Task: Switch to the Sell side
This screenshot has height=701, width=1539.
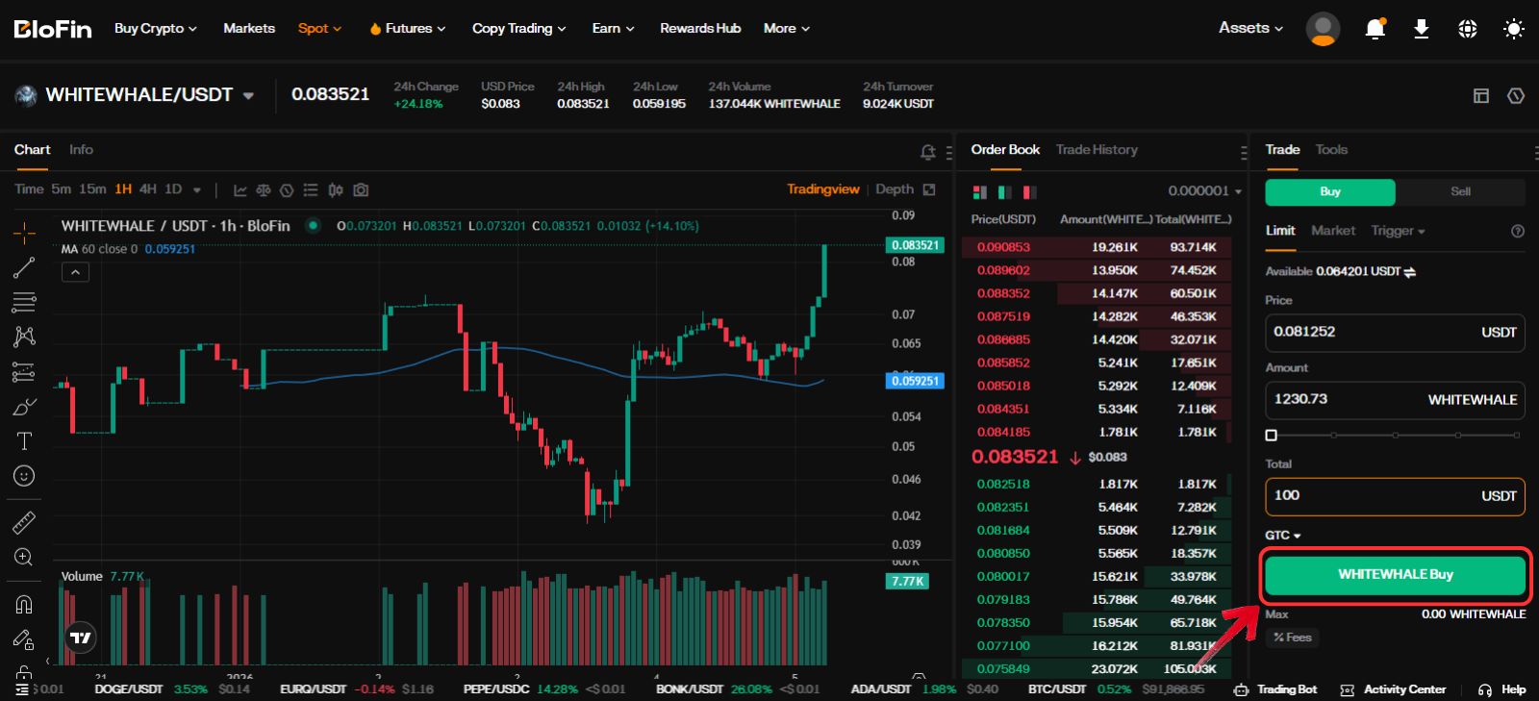Action: [x=1459, y=191]
